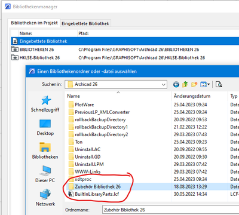Click the BuiltInLibraryParts.lcf file icon
239x215 pixels.
coord(71,194)
